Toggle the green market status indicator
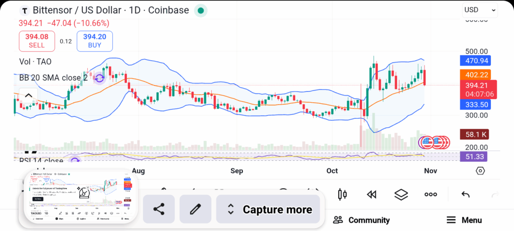 [201, 11]
